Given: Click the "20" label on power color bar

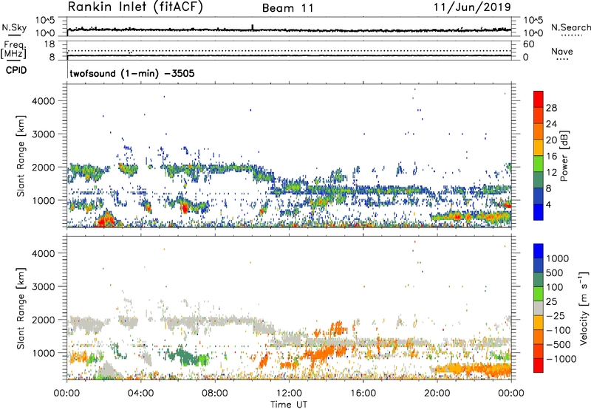Looking at the screenshot, I should point(551,140).
